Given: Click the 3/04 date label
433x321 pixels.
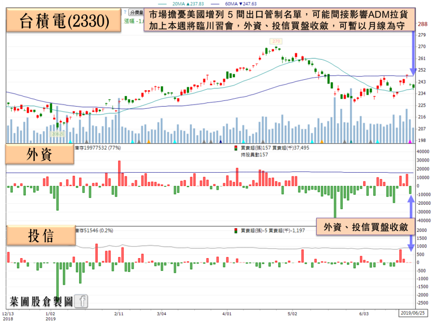Looking at the screenshot, I should [162, 314].
